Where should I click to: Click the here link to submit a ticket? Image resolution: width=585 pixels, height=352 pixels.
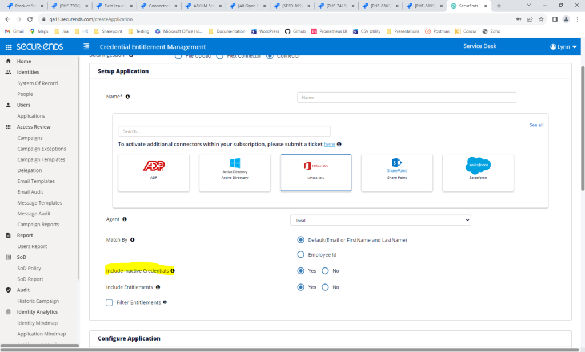330,144
